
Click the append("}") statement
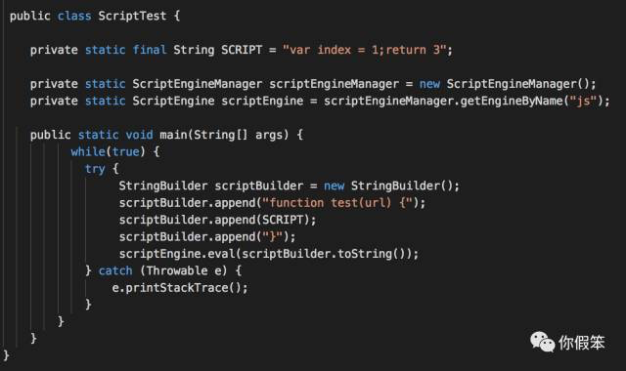coord(254,237)
